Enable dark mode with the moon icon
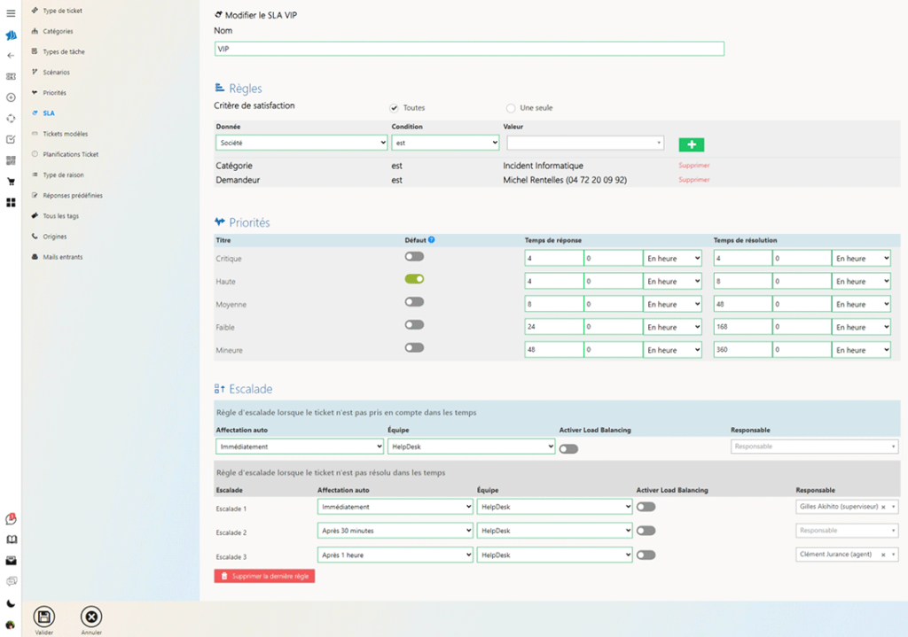Viewport: 908px width, 637px height. (10, 602)
